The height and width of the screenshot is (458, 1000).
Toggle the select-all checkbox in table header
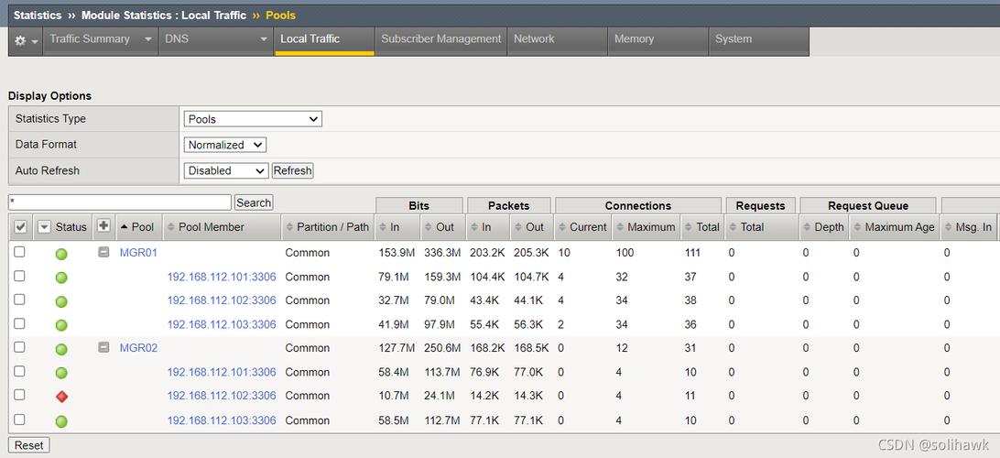pyautogui.click(x=21, y=227)
